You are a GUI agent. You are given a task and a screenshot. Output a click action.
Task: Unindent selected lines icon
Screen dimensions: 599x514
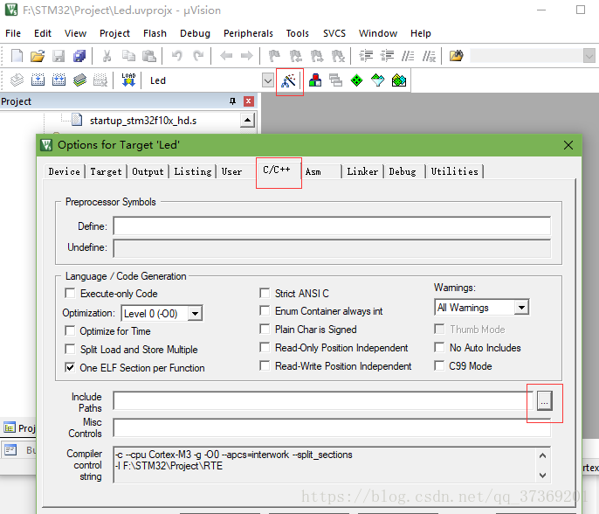(x=387, y=56)
